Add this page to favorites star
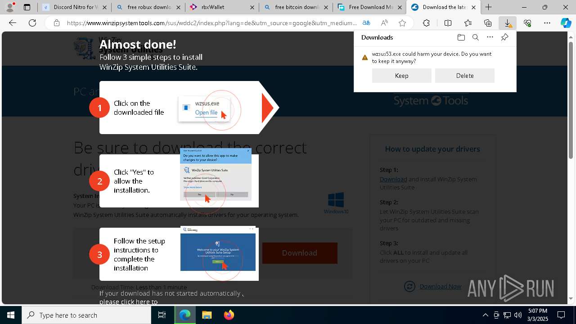The image size is (576, 324). coord(402,23)
